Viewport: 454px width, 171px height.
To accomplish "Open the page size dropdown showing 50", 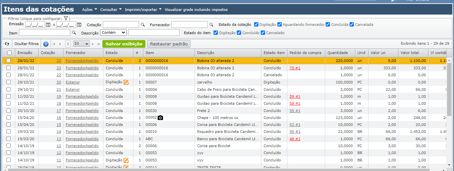I will coord(81,44).
